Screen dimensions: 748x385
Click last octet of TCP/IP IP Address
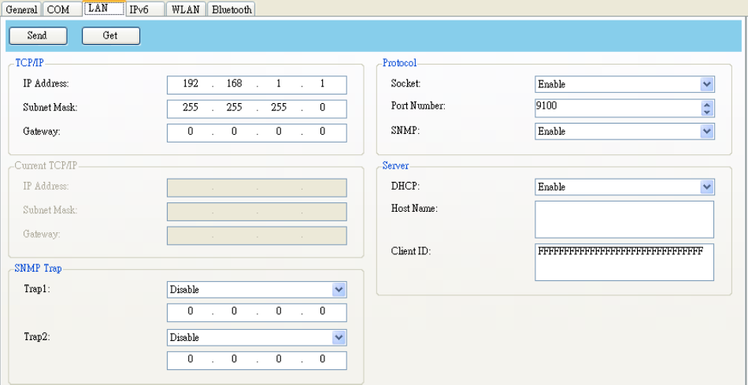tap(323, 84)
